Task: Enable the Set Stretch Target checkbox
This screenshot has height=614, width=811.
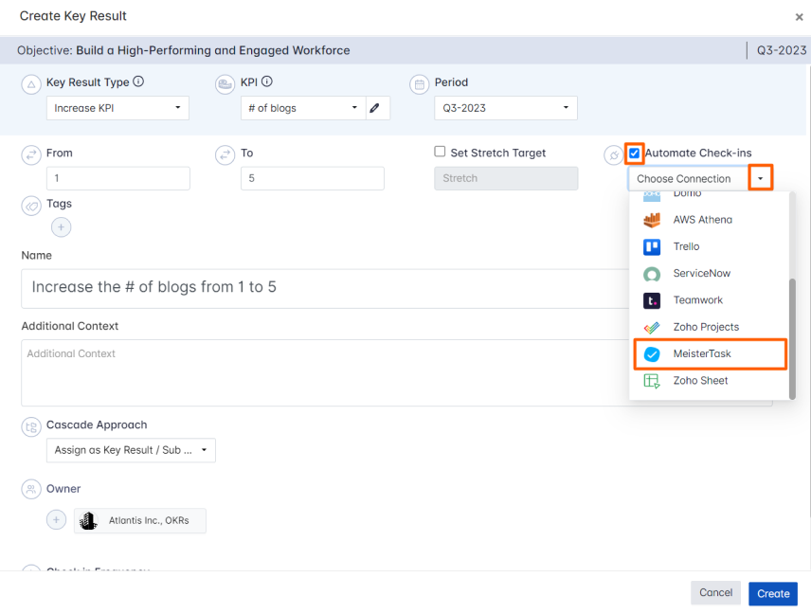Action: pos(440,151)
